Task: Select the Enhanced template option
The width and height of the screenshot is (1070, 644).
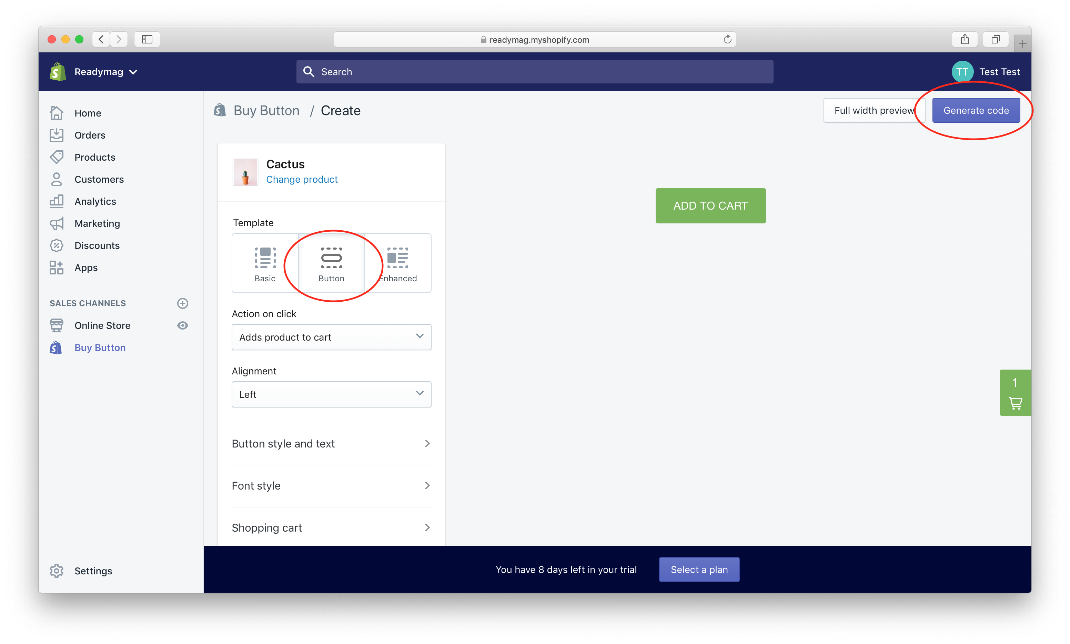Action: pos(398,263)
